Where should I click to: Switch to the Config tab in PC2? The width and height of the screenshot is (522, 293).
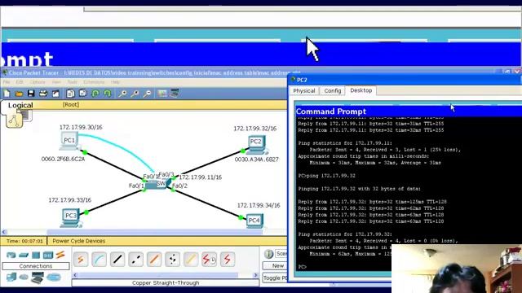[x=333, y=90]
